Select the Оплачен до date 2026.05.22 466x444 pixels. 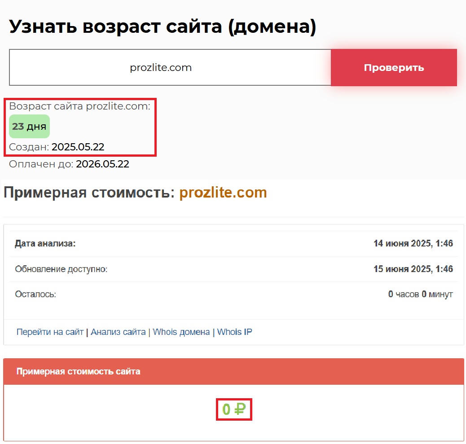pyautogui.click(x=102, y=164)
